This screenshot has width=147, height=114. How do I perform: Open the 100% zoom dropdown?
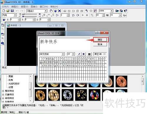[112, 11]
